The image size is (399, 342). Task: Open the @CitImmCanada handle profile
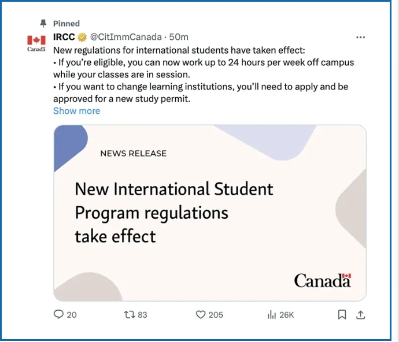pos(125,37)
